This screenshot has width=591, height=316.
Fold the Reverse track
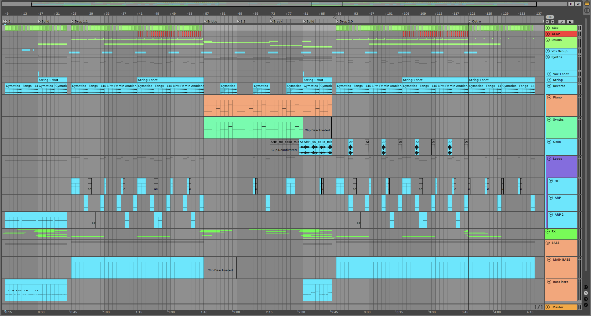point(549,86)
